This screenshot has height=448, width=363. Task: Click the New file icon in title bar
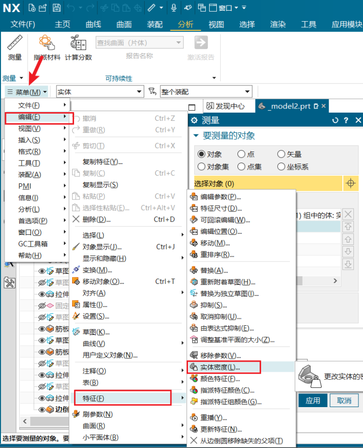pos(32,8)
